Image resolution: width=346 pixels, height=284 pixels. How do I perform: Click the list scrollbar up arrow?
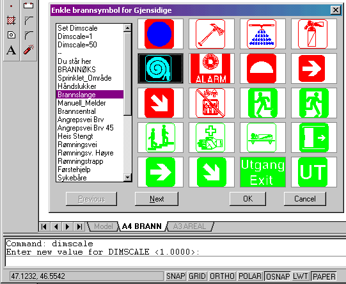point(127,28)
